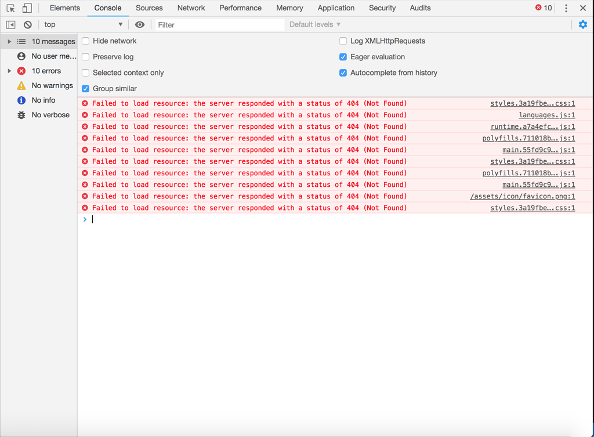Enable the Hide network checkbox
Screen dimensions: 594x437
pos(85,41)
